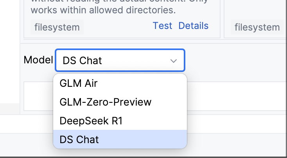Click the gray bottom status strip
287x158 pixels.
click(143, 145)
